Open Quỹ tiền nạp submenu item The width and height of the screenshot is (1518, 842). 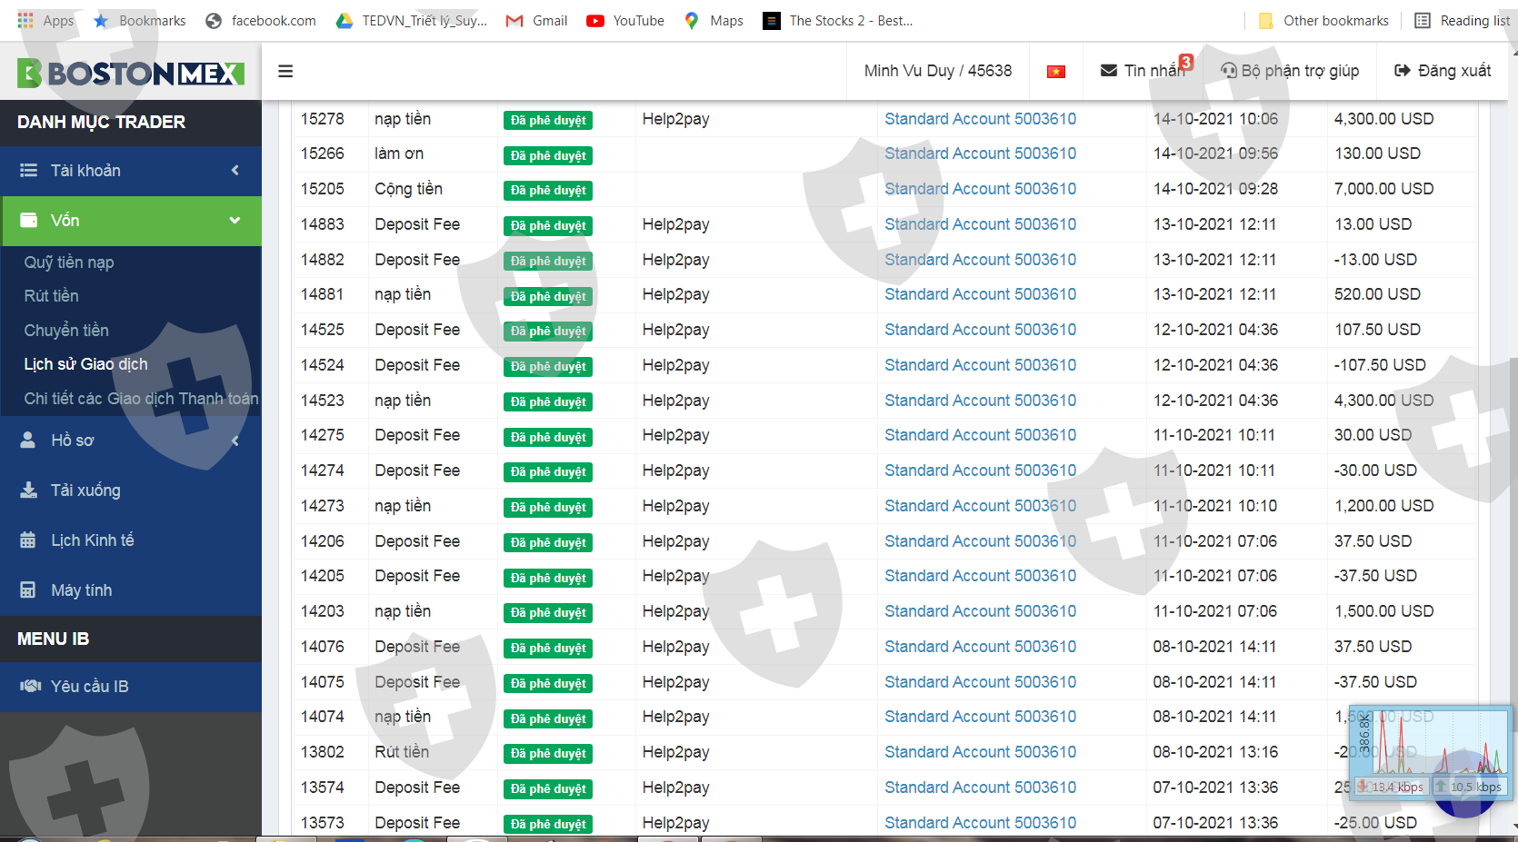click(69, 263)
